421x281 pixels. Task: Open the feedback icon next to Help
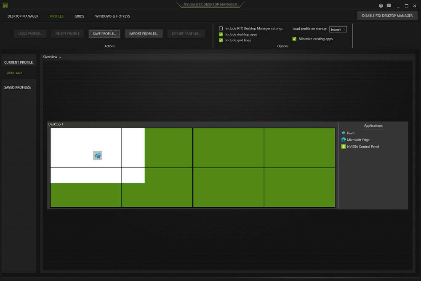pyautogui.click(x=388, y=5)
